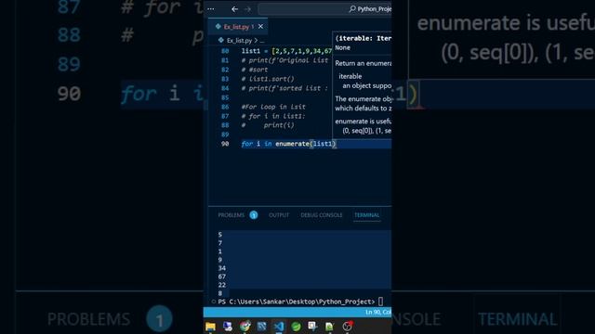
Task: Click the comment '#For loop in lsit'
Action: tap(273, 107)
